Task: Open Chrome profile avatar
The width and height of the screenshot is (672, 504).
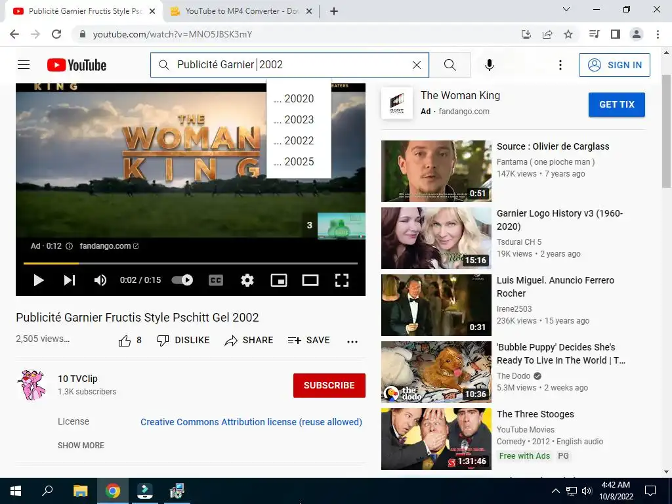Action: 637,34
